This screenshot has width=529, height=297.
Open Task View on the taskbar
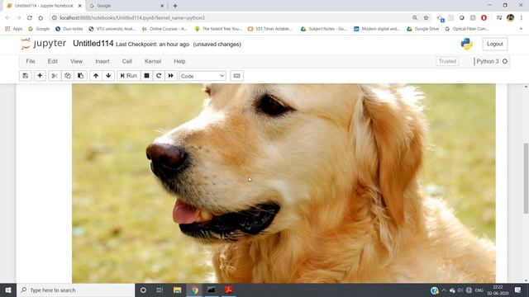point(160,290)
